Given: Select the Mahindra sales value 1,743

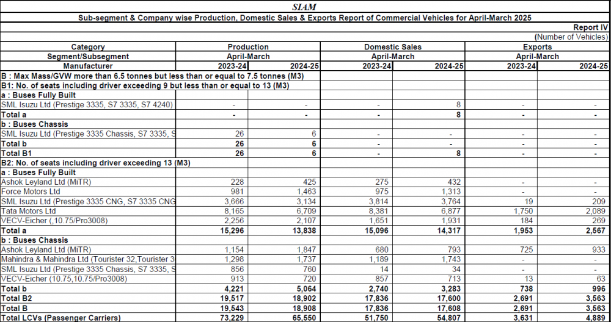Looking at the screenshot, I should [452, 259].
